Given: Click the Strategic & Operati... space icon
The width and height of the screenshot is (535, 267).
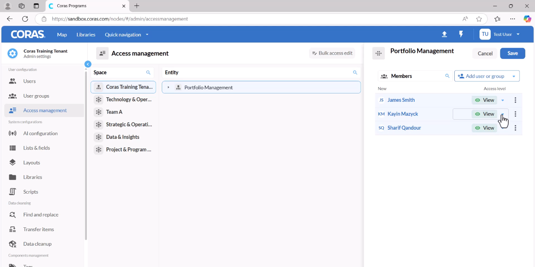Looking at the screenshot, I should [x=99, y=124].
